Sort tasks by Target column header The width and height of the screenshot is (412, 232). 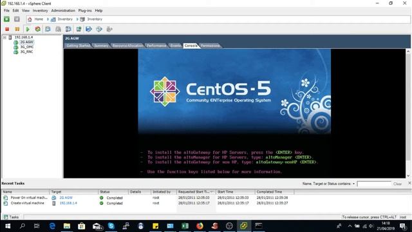(74, 192)
